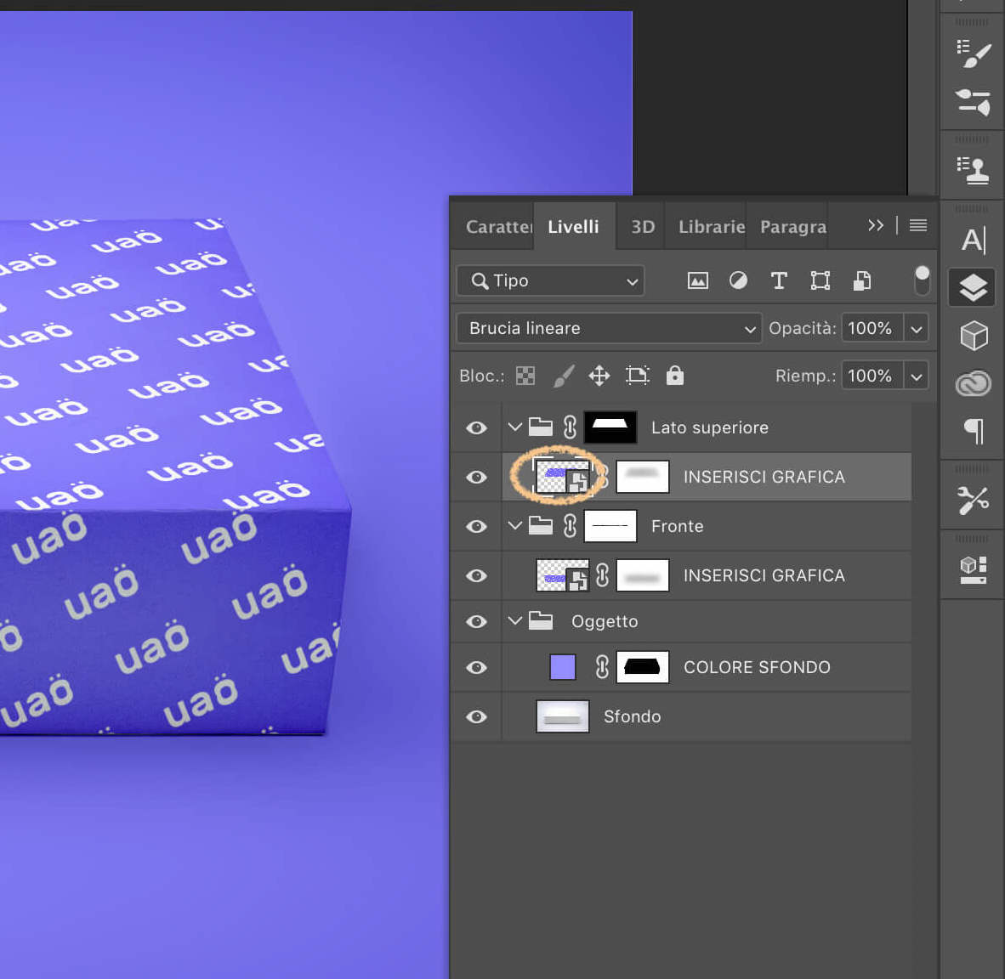Image resolution: width=1005 pixels, height=979 pixels.
Task: Click lock position move icon
Action: point(599,376)
